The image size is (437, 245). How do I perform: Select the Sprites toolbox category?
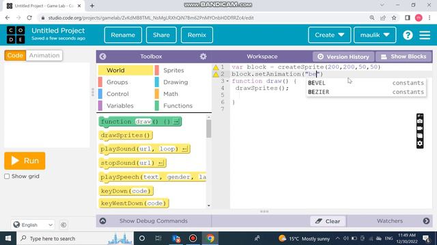point(183,70)
